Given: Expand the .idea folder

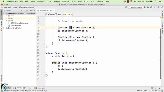Looking at the screenshot, I should (x=6, y=16).
